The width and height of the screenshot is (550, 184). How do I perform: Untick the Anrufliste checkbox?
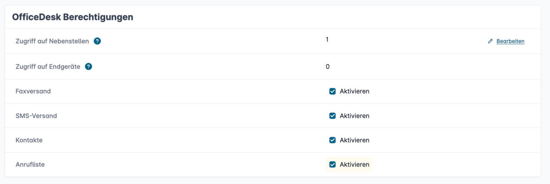tap(332, 164)
